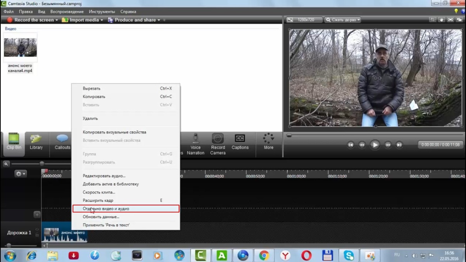The height and width of the screenshot is (262, 466).
Task: Jump to next clip in preview
Action: [399, 145]
